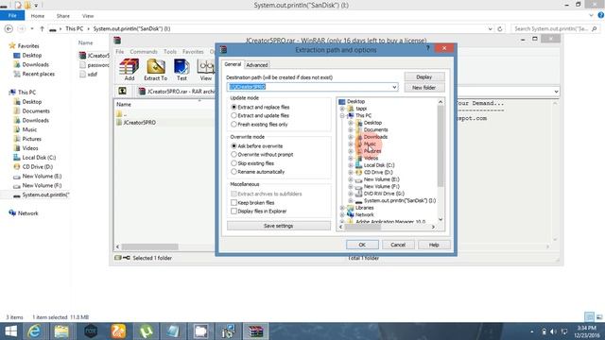Expand the tappi node in dialog tree
The width and height of the screenshot is (605, 340).
click(x=342, y=109)
